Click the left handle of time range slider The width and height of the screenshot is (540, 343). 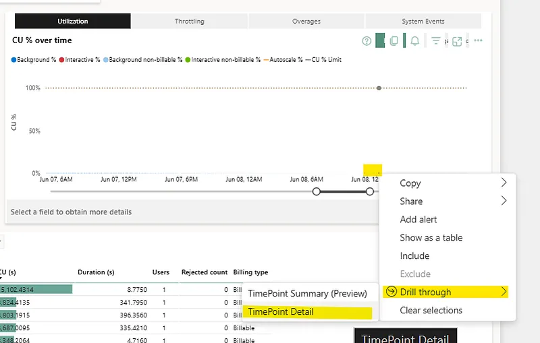pos(316,191)
